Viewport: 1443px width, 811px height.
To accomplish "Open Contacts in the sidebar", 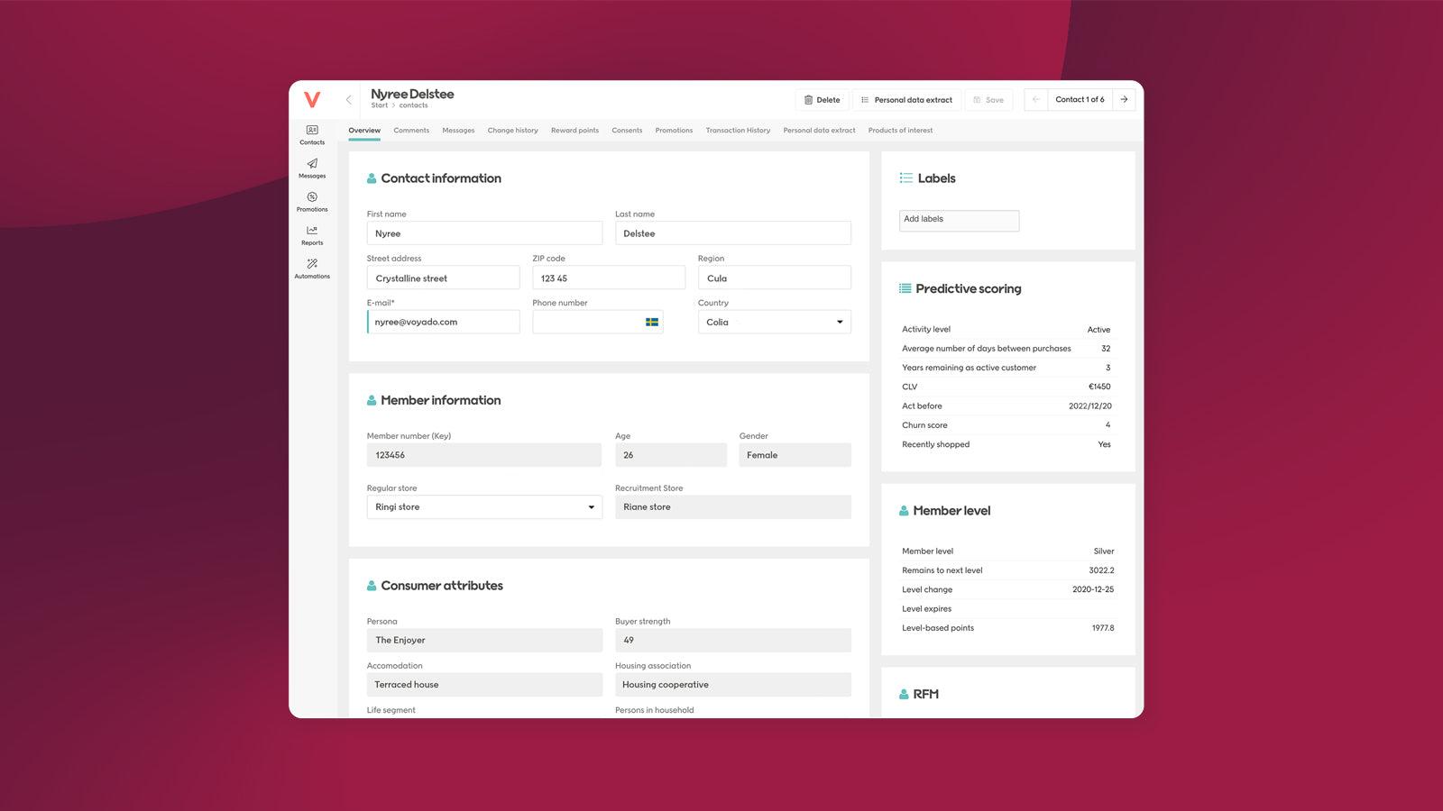I will point(312,134).
